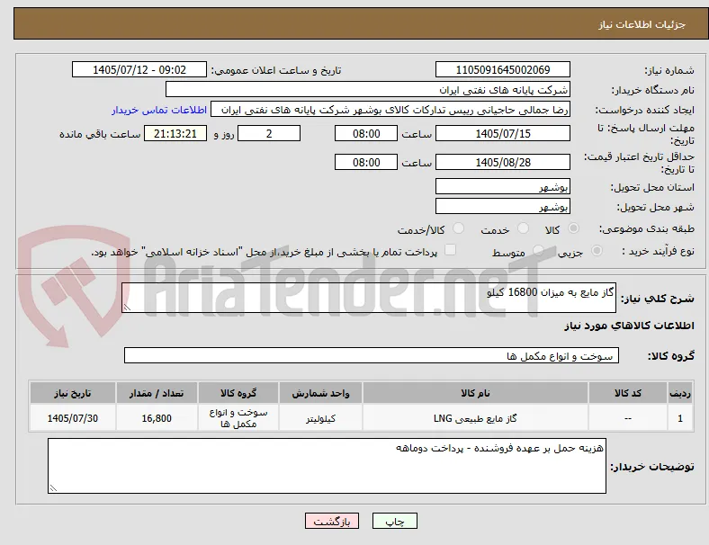Click the buyer name field شرکت پایانه های نفتی ایران
The height and width of the screenshot is (545, 709).
[x=368, y=89]
